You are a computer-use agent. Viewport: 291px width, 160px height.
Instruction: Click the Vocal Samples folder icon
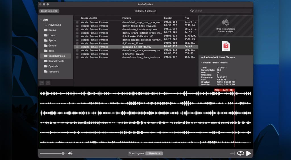coord(46,56)
